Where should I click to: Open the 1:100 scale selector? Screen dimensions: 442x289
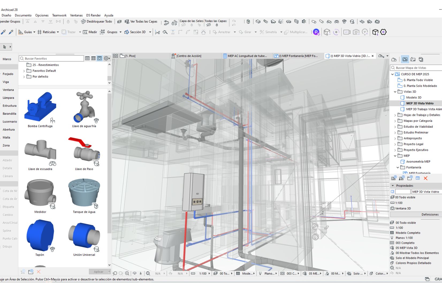point(203,273)
